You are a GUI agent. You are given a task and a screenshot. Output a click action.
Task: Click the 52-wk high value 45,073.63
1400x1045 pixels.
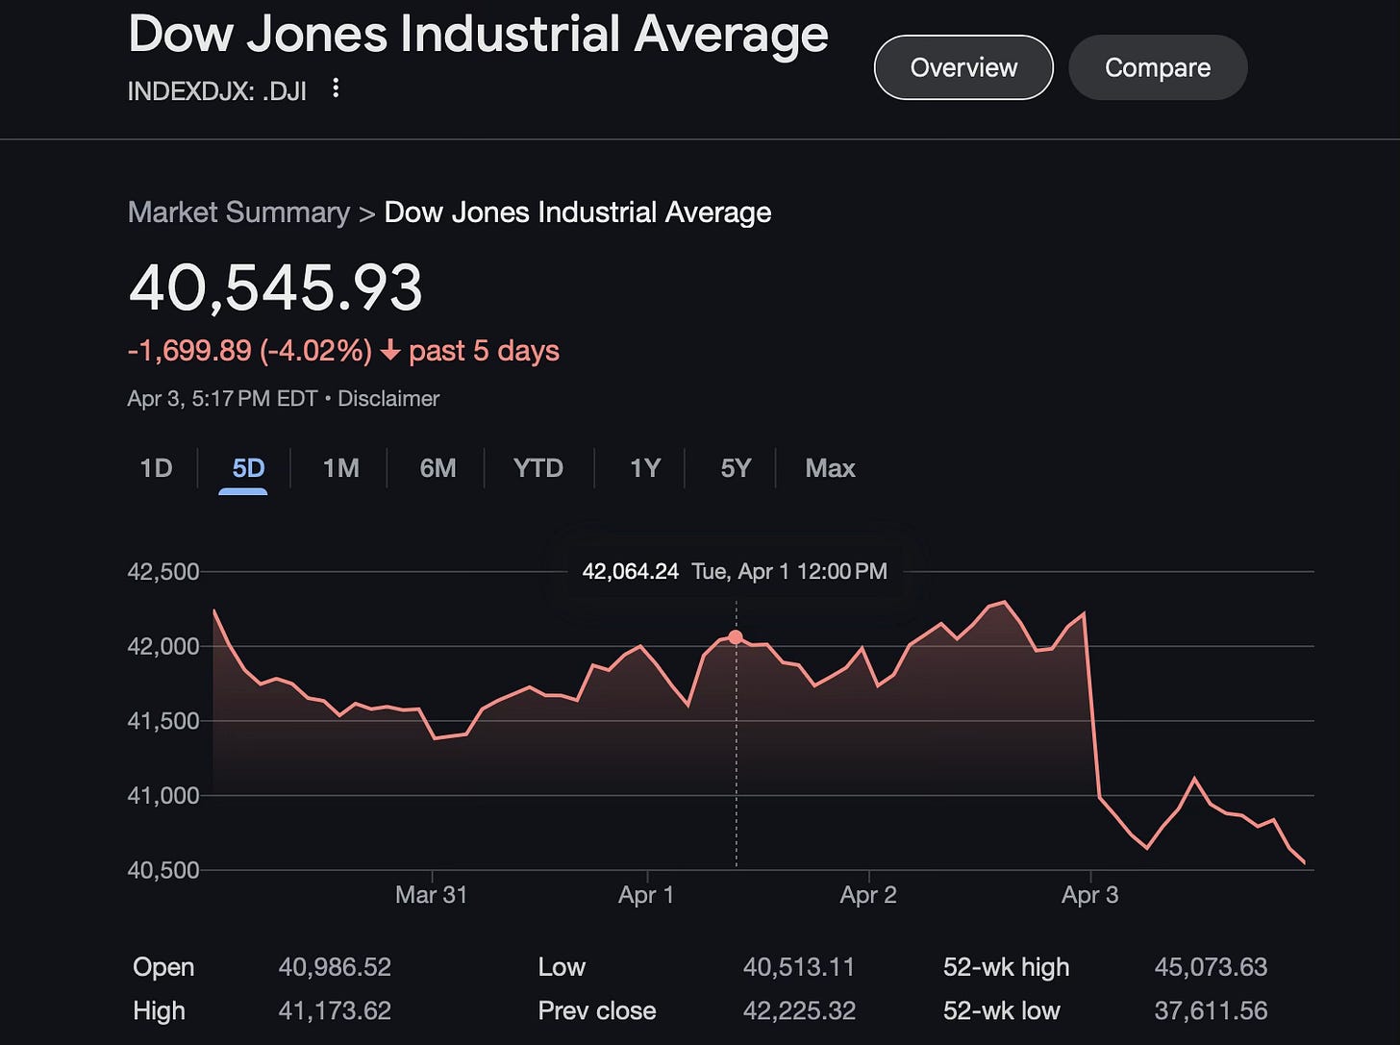pos(1211,967)
